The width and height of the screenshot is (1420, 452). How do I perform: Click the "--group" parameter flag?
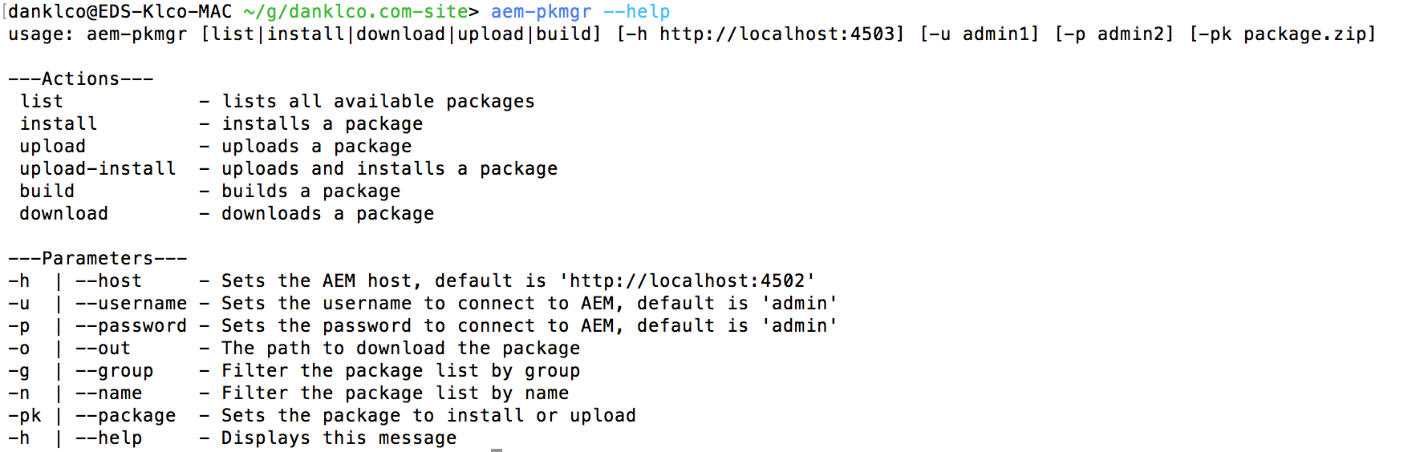pos(114,371)
